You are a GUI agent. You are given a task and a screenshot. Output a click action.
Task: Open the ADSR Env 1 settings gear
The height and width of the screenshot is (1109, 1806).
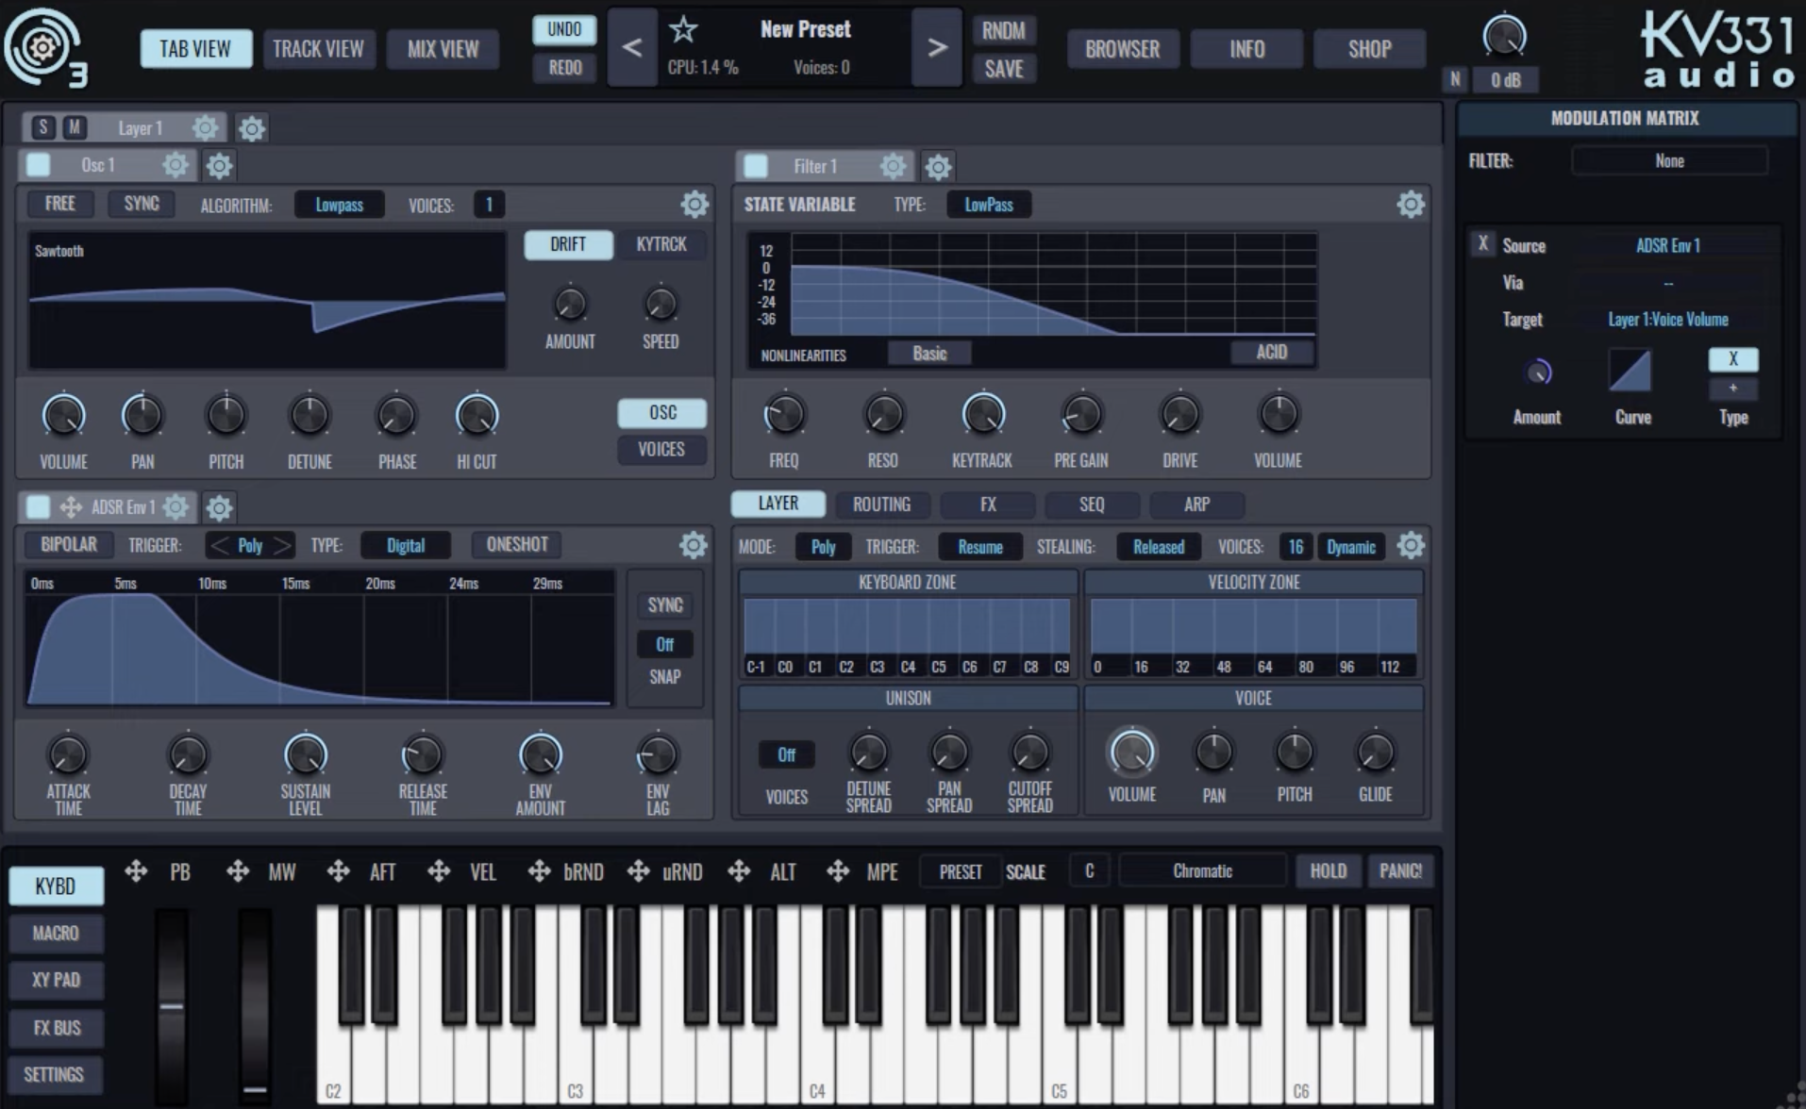176,507
